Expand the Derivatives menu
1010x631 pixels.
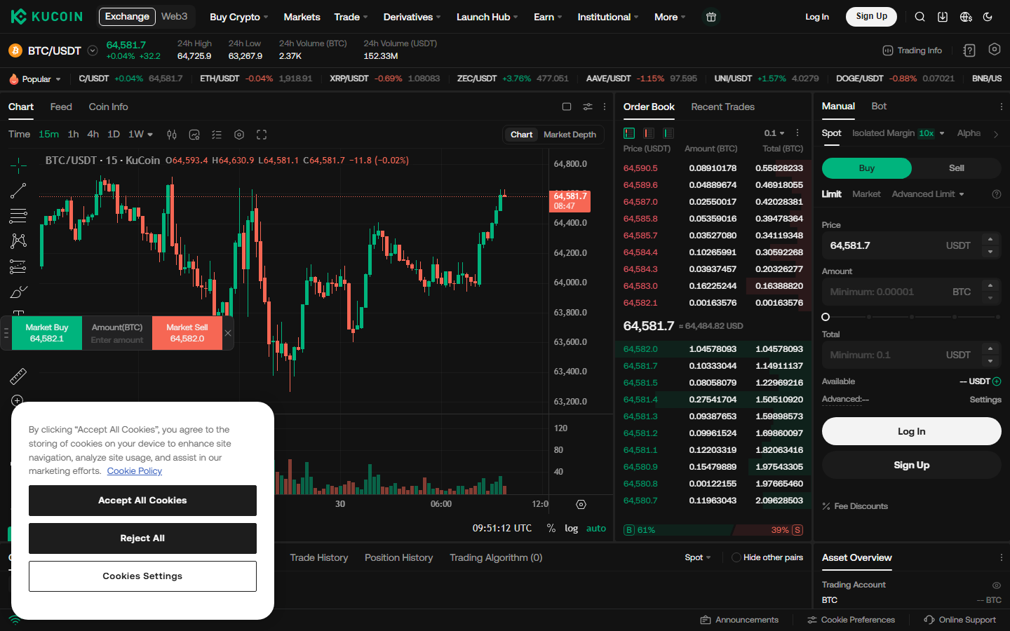point(412,17)
